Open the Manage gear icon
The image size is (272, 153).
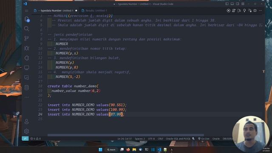26,131
